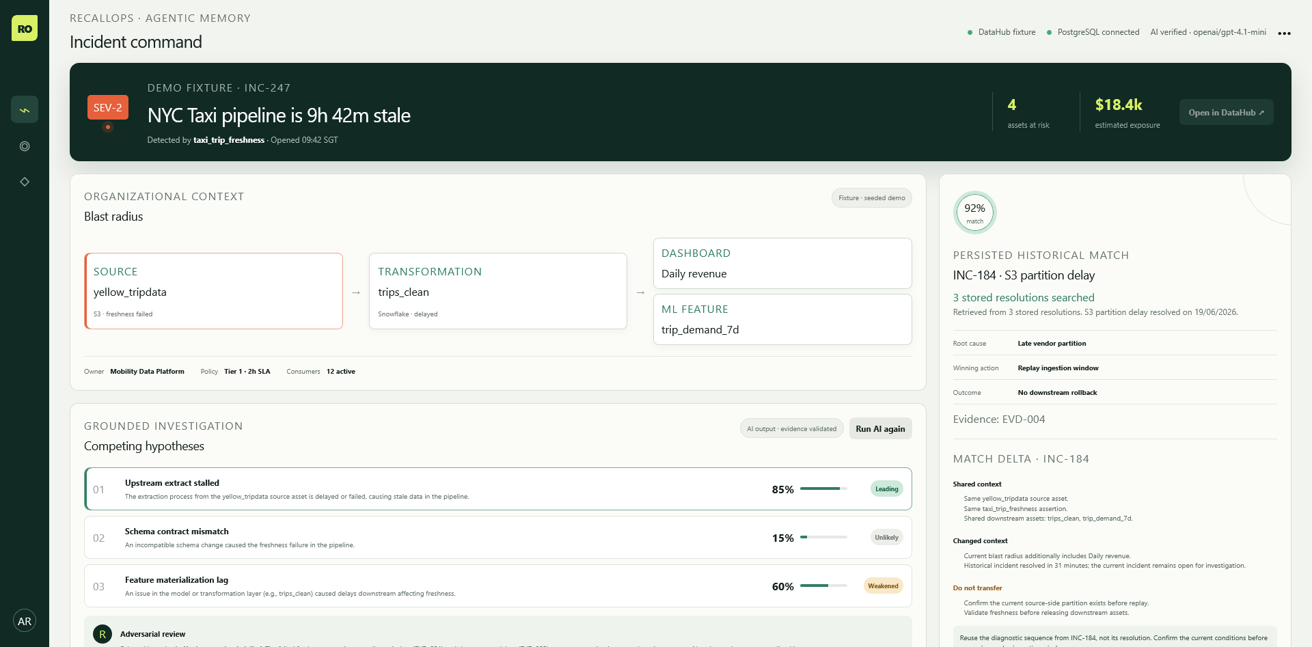Click the Do not transfer heading

coord(977,588)
